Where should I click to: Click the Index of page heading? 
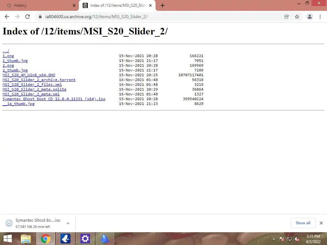(85, 32)
